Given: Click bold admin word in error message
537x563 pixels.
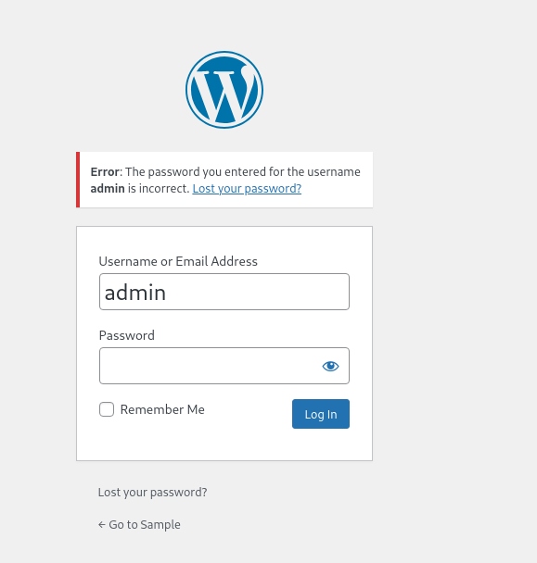Looking at the screenshot, I should pyautogui.click(x=108, y=189).
